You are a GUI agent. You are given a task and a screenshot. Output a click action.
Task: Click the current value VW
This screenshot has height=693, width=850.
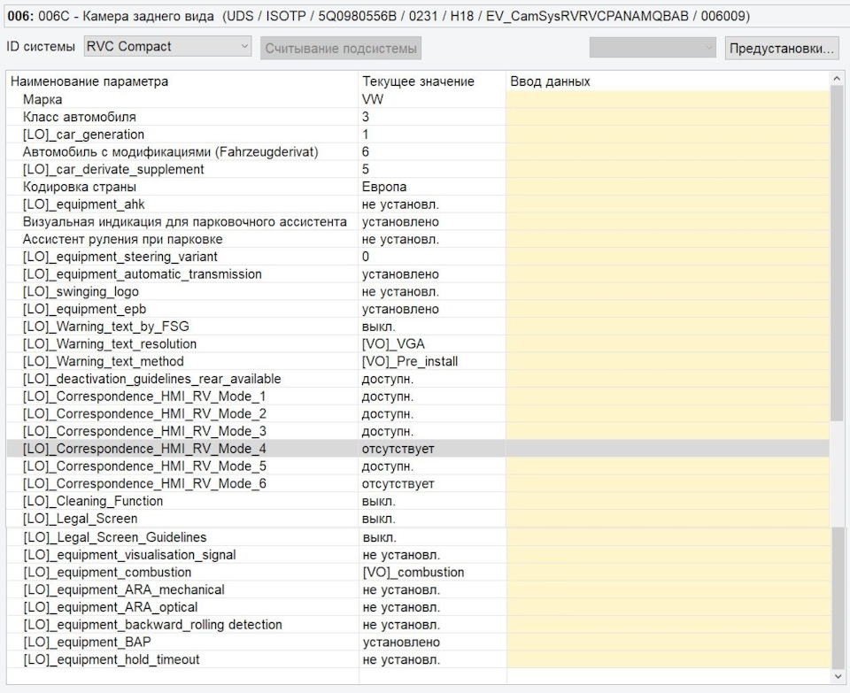[x=373, y=99]
